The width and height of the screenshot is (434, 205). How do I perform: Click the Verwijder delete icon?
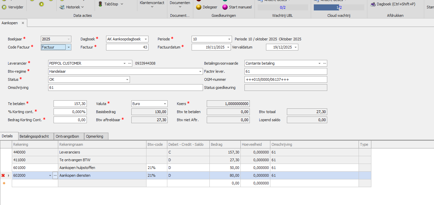tap(4, 7)
